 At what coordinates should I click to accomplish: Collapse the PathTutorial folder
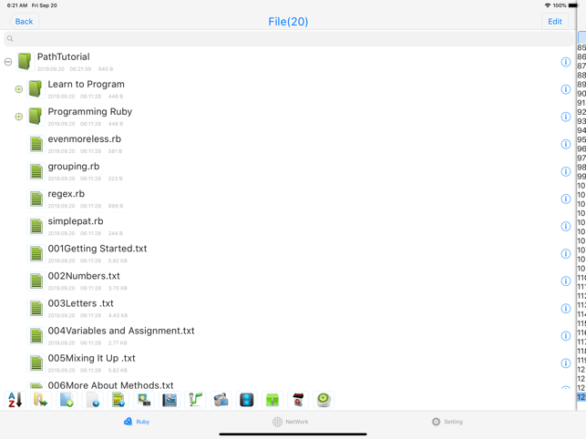8,62
